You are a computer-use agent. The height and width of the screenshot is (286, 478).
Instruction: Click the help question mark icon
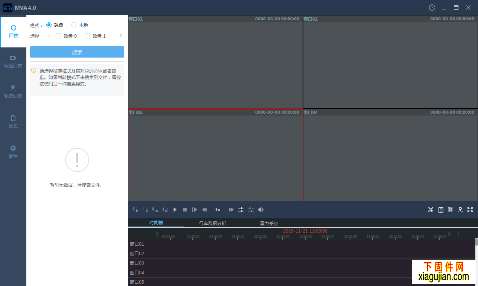[x=432, y=8]
